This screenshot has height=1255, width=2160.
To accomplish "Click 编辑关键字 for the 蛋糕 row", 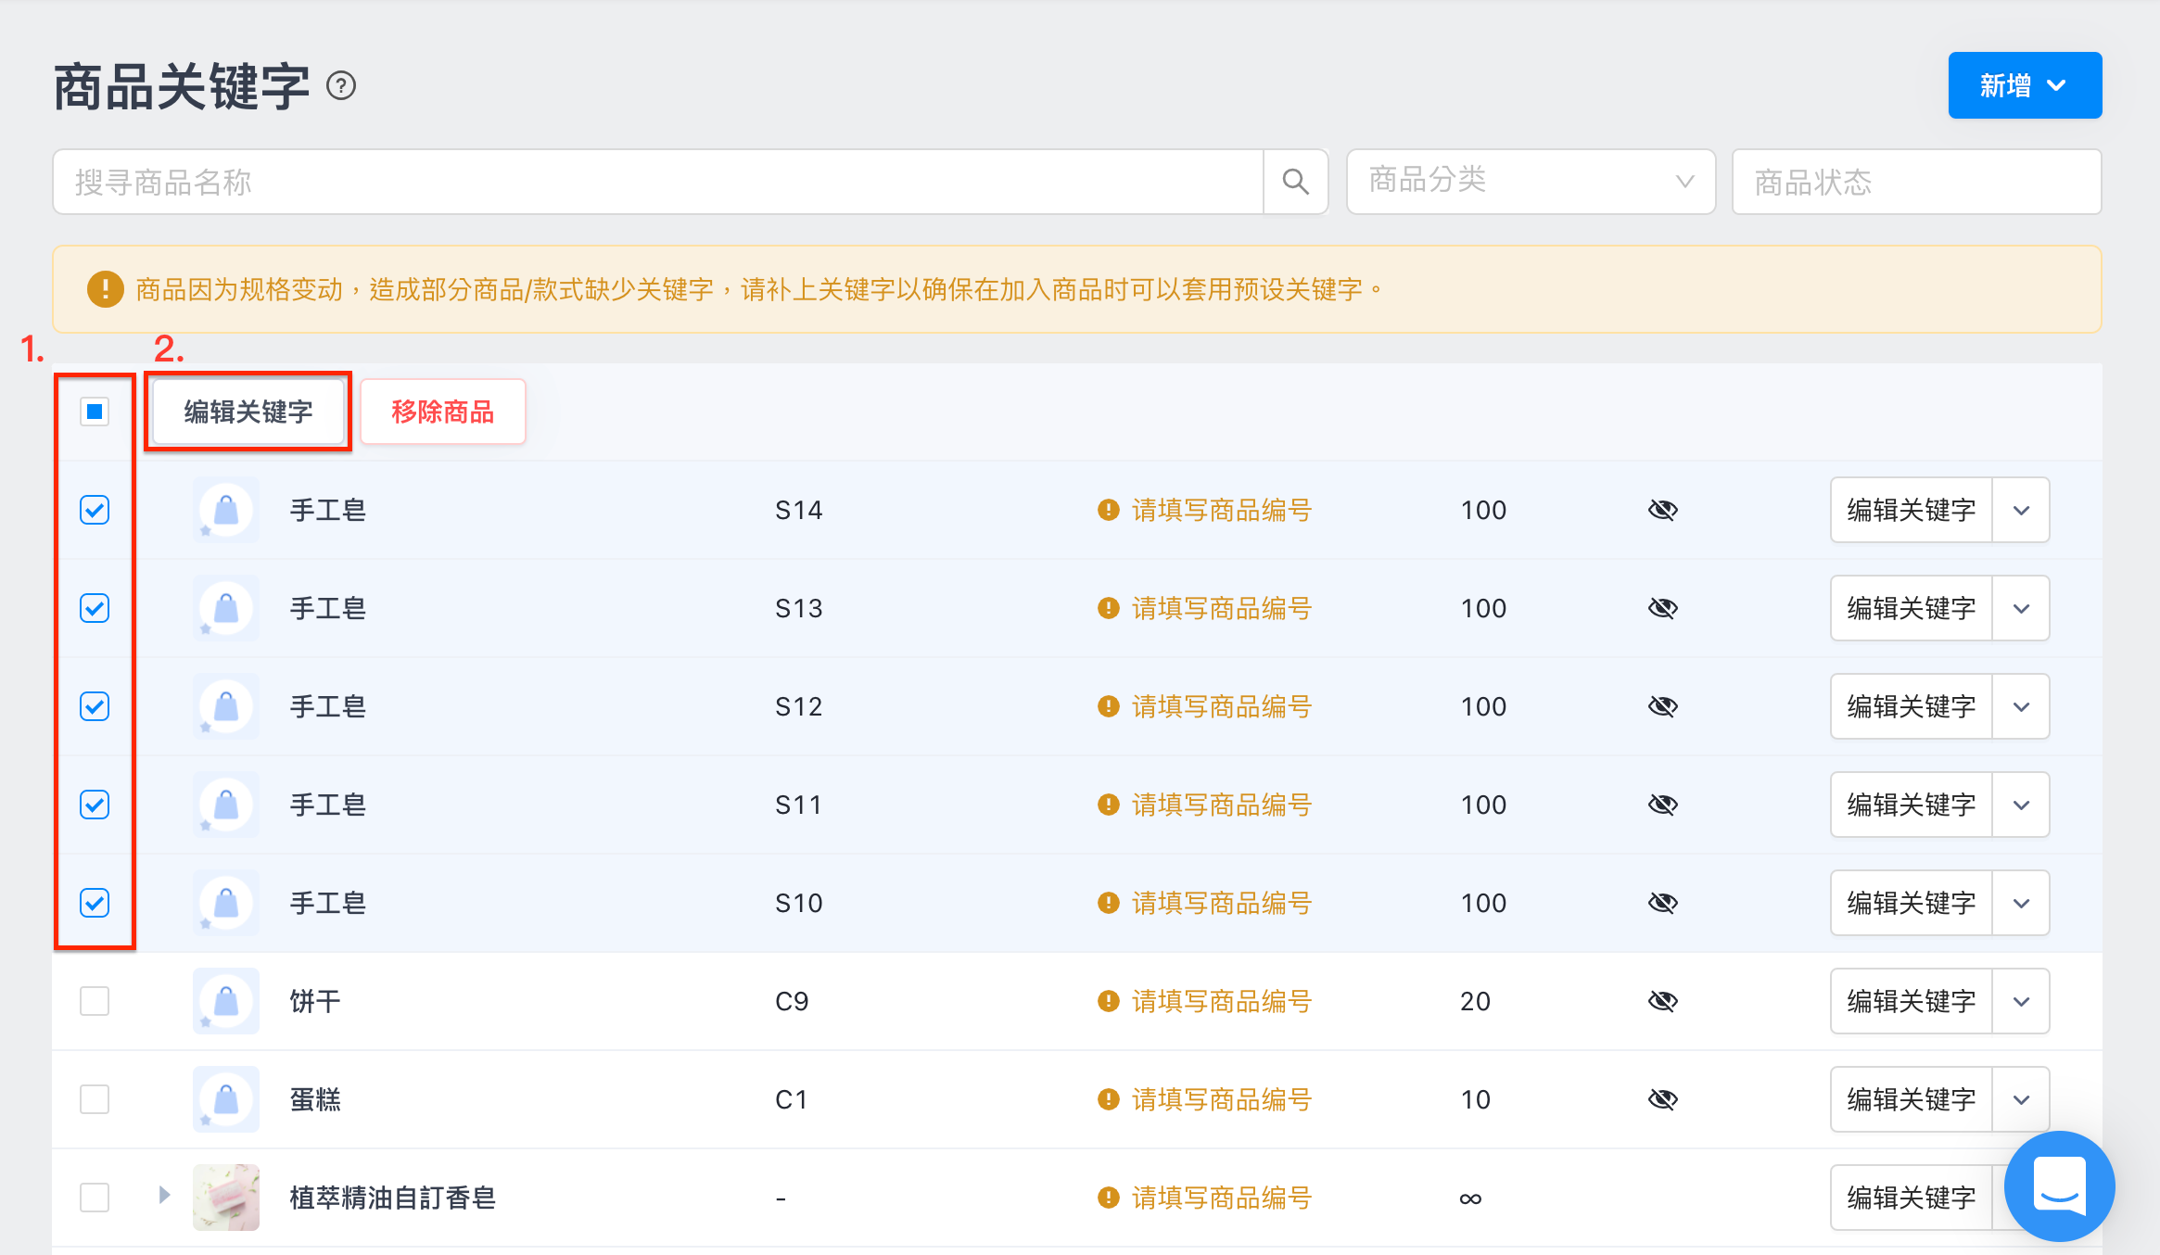I will [x=1912, y=1099].
